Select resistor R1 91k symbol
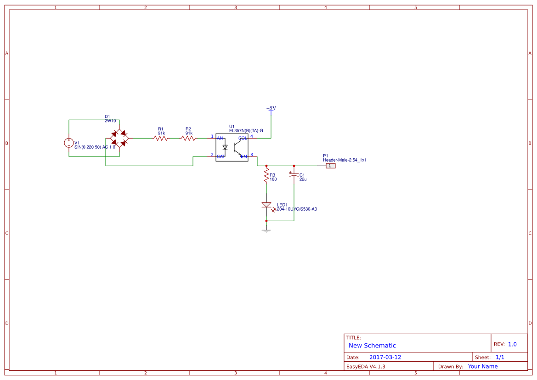This screenshot has height=380, width=537. point(161,137)
